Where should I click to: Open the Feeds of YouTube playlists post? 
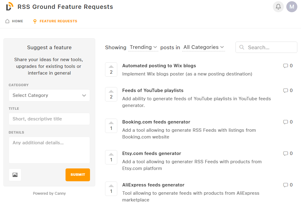point(153,90)
